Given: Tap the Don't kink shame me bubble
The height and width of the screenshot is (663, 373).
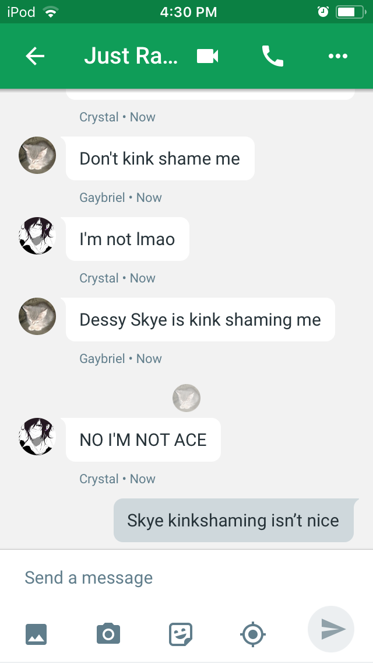Looking at the screenshot, I should tap(160, 159).
